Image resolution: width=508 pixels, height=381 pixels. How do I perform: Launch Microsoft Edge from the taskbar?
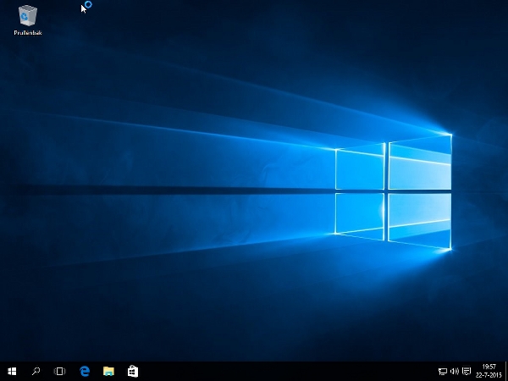[85, 371]
